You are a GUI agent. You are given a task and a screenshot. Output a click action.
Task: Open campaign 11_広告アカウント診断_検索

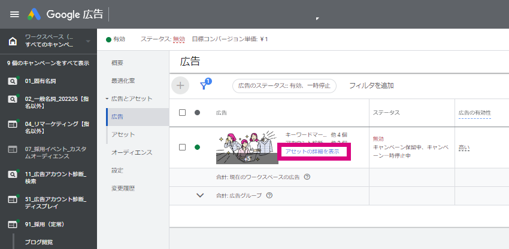pos(56,178)
